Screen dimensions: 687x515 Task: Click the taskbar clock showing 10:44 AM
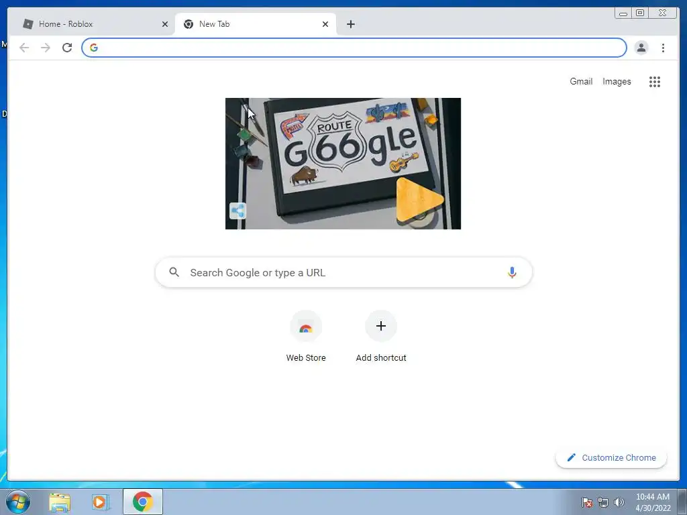click(653, 502)
